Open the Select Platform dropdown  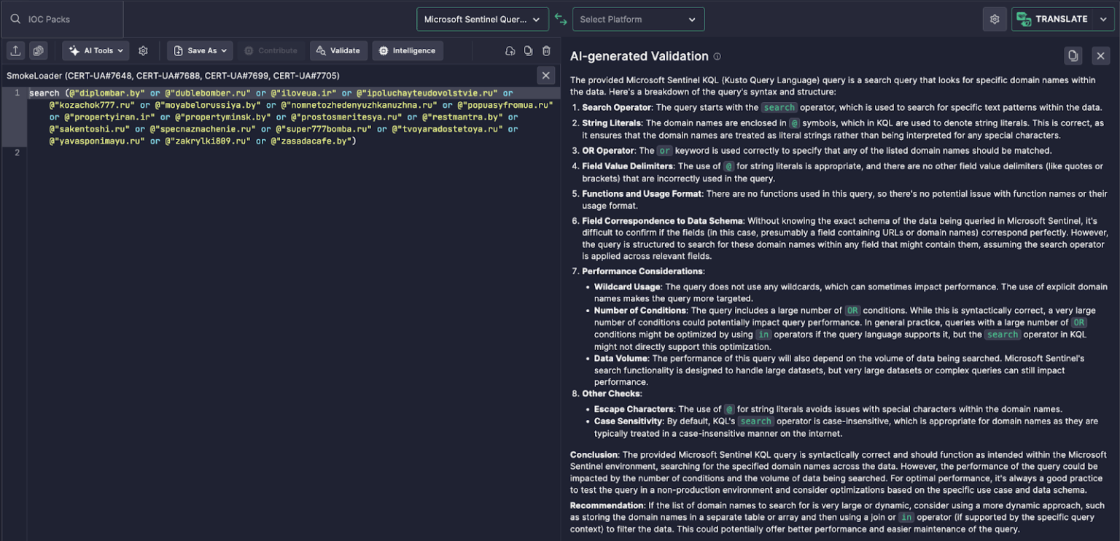[x=638, y=19]
